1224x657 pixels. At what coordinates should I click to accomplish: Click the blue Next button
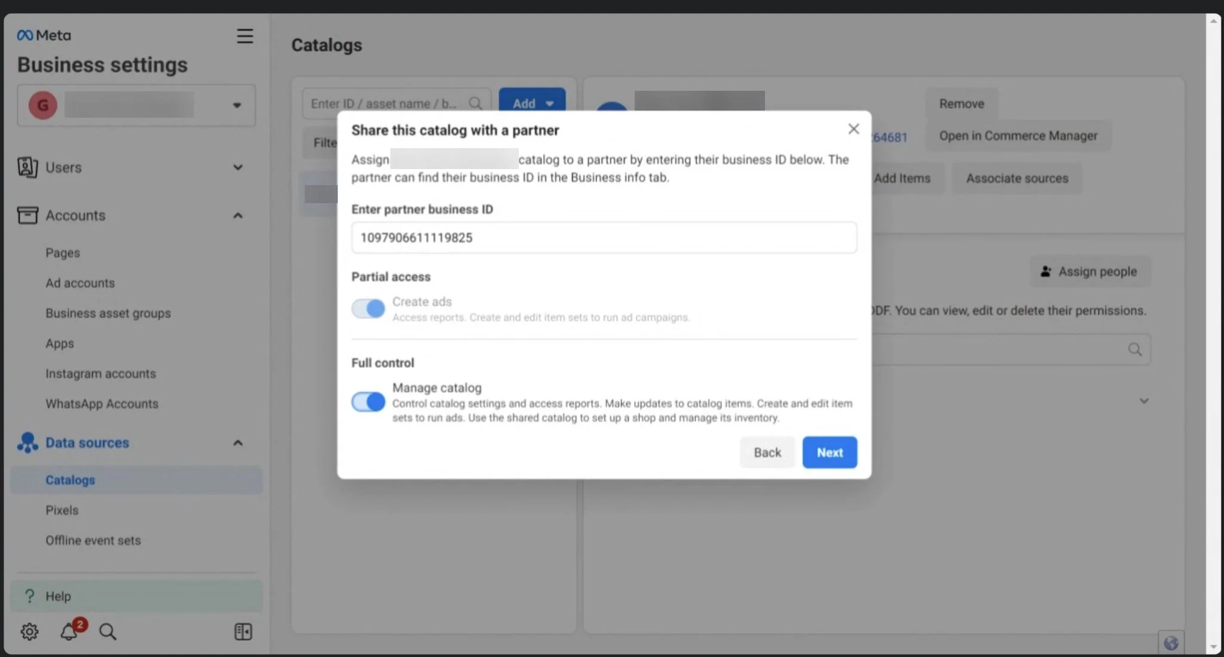[829, 452]
